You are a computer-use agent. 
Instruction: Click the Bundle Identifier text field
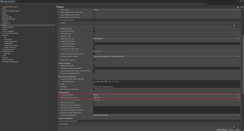(x=167, y=81)
